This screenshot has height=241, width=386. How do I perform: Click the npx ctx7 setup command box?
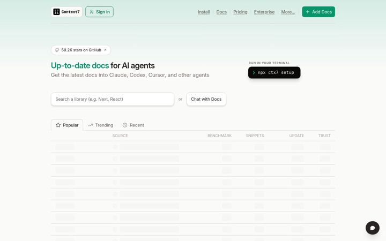click(274, 72)
